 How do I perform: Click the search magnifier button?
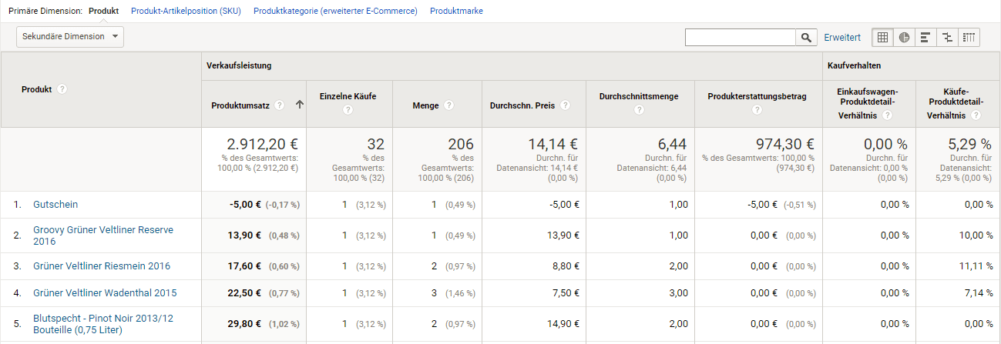click(806, 37)
